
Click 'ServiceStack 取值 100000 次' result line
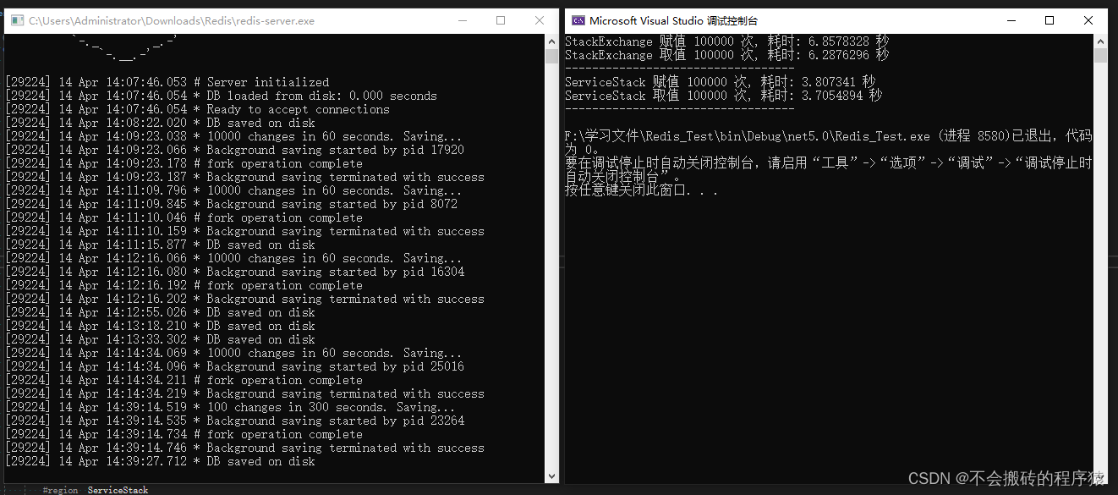point(723,96)
